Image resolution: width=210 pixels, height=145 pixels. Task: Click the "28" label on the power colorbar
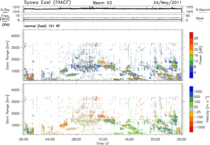tap(196, 38)
